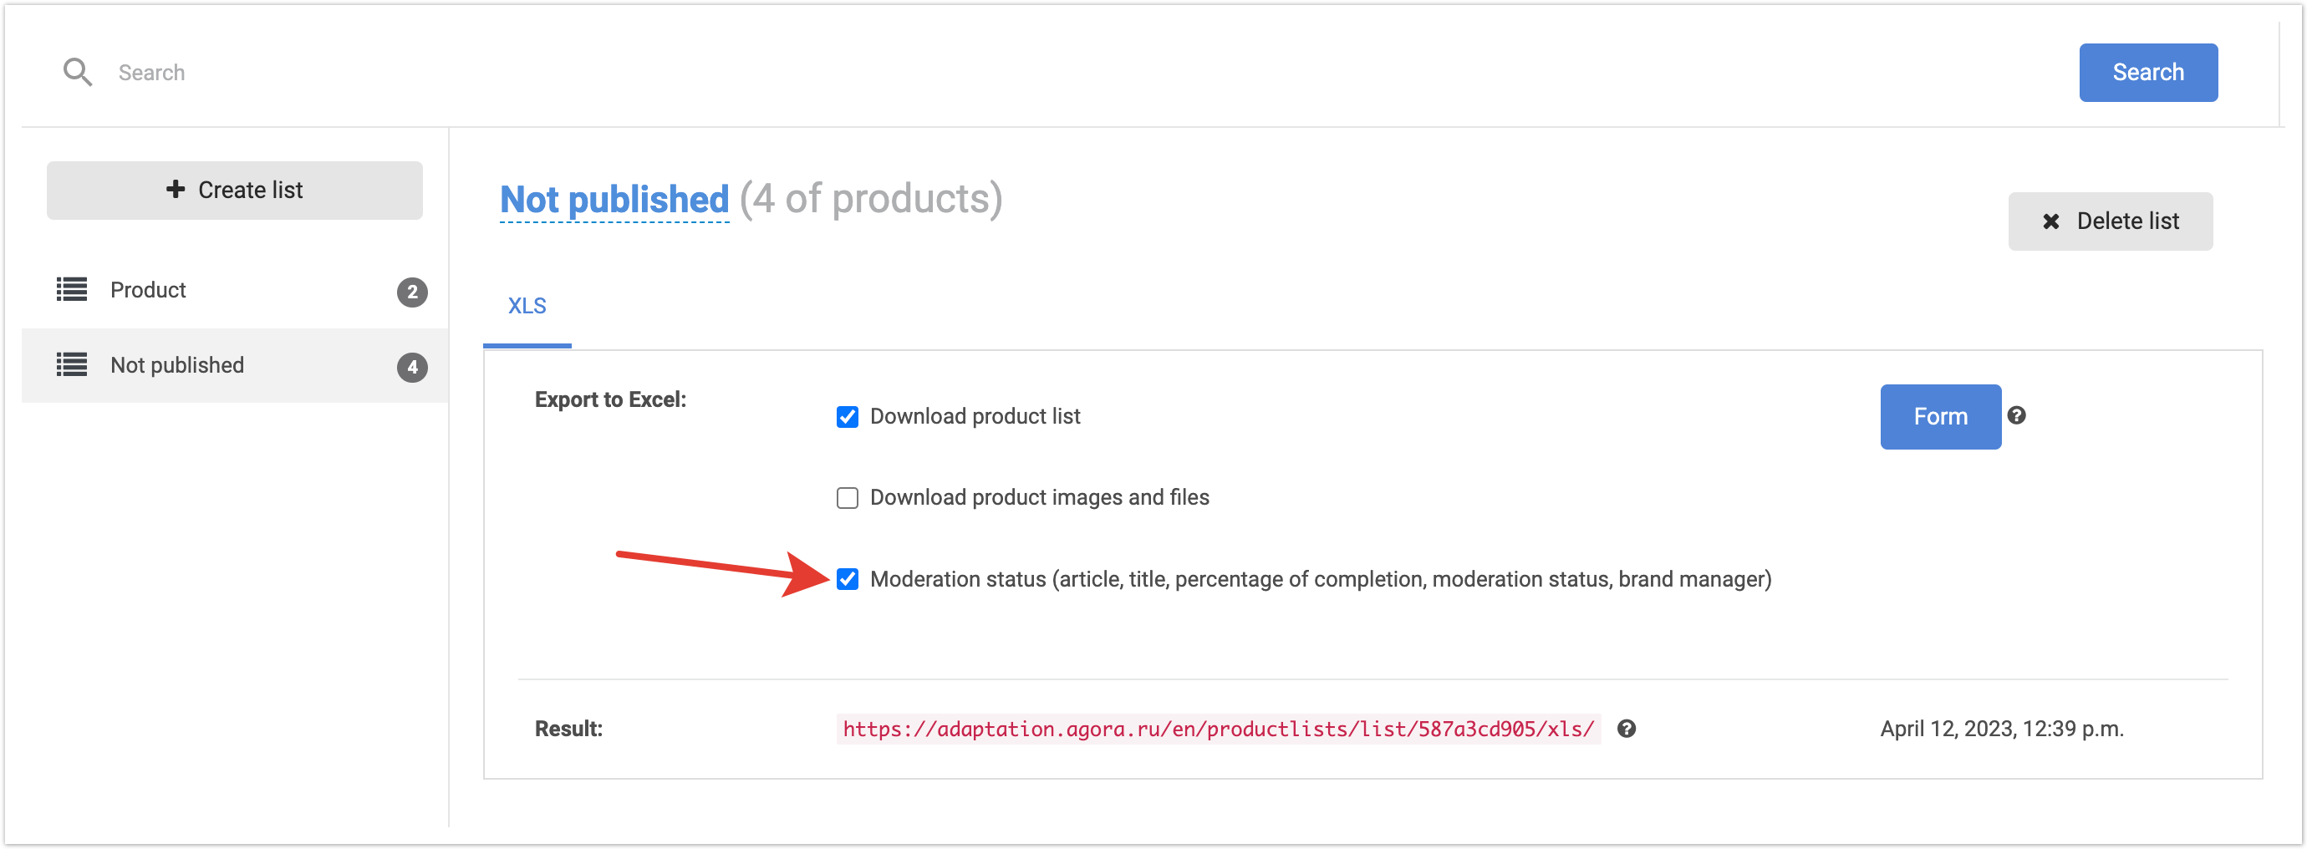Click the magnifying glass search icon
The width and height of the screenshot is (2307, 849).
click(x=78, y=73)
